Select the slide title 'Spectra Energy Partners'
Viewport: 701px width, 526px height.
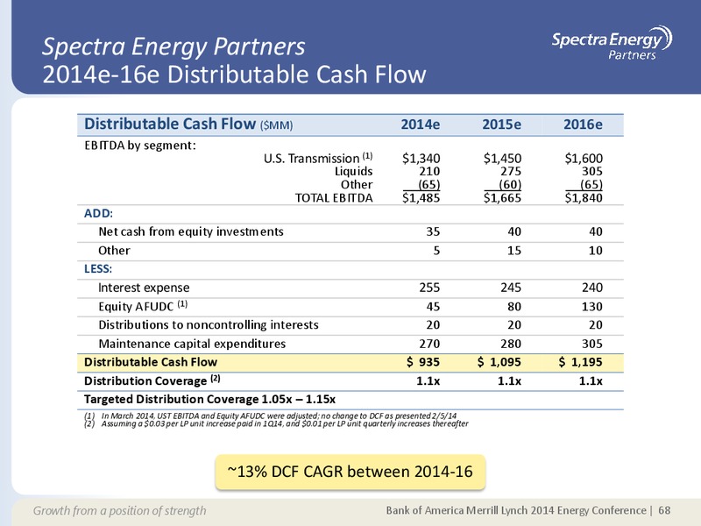pos(173,46)
